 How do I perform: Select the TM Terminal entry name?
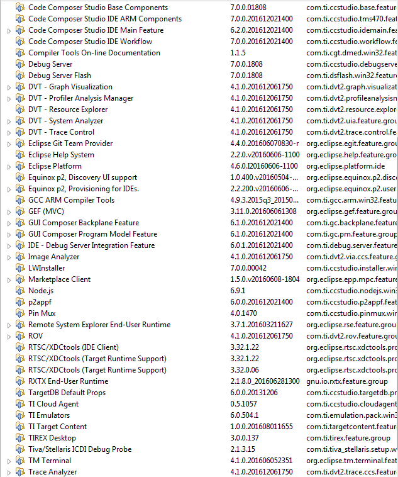tap(50, 461)
